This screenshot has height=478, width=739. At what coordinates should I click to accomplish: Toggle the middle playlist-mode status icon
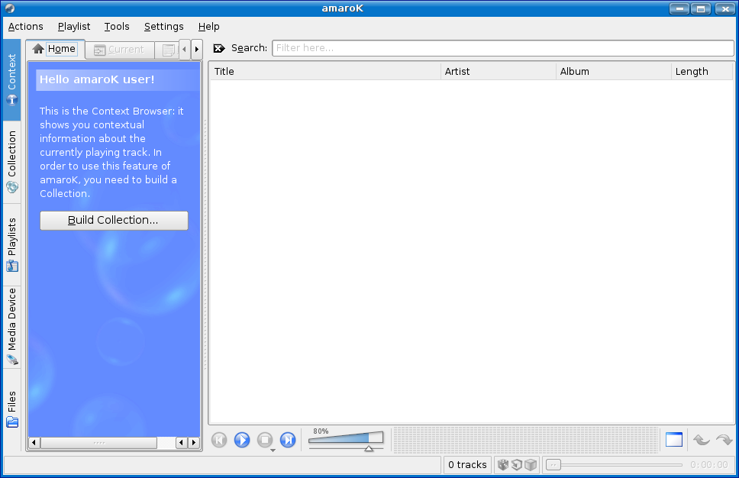pos(517,464)
